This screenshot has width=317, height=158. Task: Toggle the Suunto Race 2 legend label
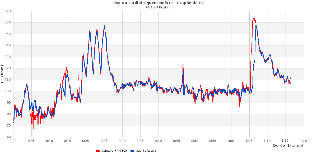click(146, 151)
